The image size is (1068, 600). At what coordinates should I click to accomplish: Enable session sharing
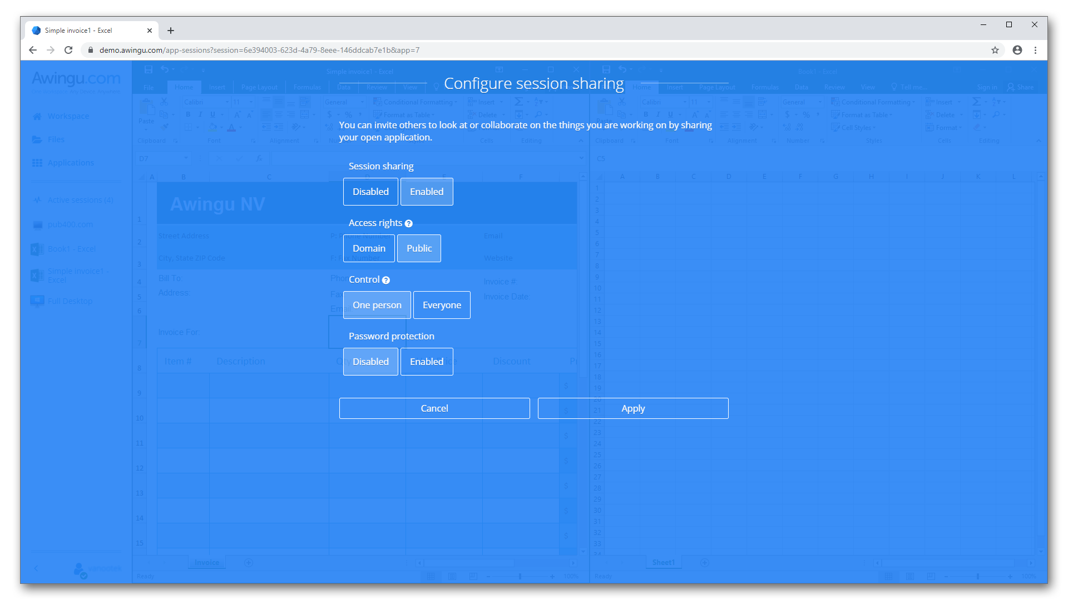(427, 192)
